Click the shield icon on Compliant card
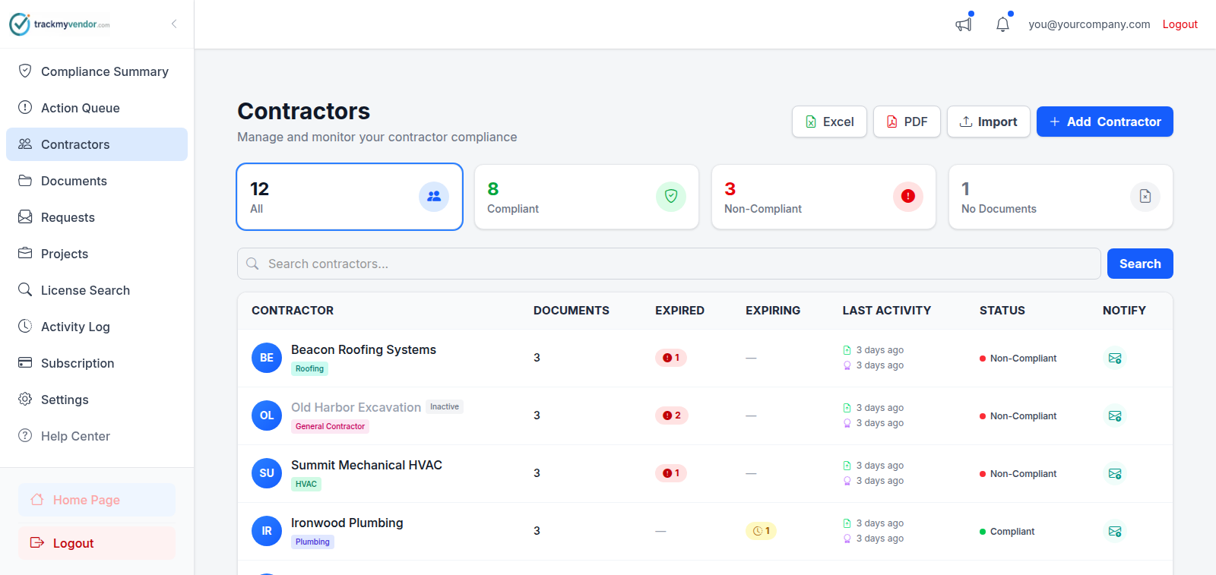The width and height of the screenshot is (1216, 575). click(671, 197)
